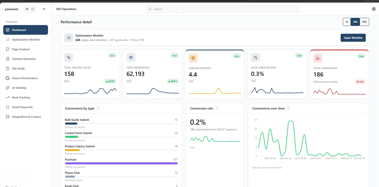Viewport: 379px width, 187px height.
Task: Click the yassinext brand name
Action: [11, 9]
